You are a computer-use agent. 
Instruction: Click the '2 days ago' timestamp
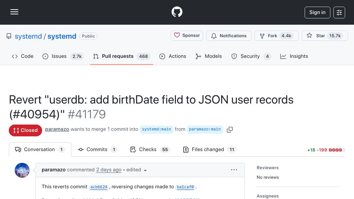[109, 170]
